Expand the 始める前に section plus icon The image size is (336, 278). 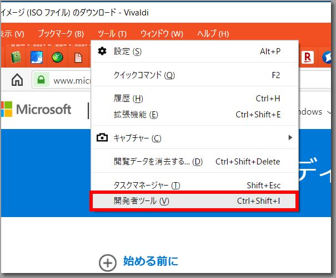pyautogui.click(x=108, y=263)
